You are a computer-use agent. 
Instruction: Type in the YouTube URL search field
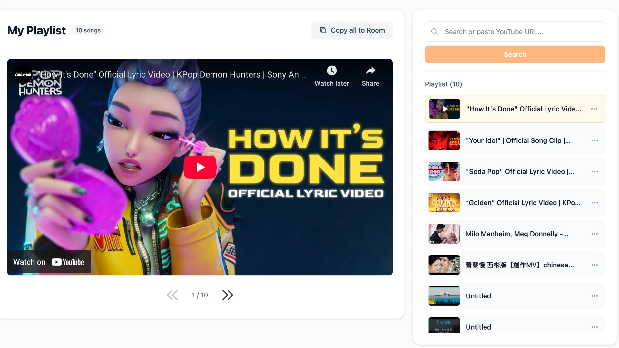[x=522, y=32]
